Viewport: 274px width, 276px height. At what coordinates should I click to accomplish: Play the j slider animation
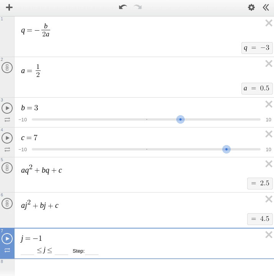(7, 238)
